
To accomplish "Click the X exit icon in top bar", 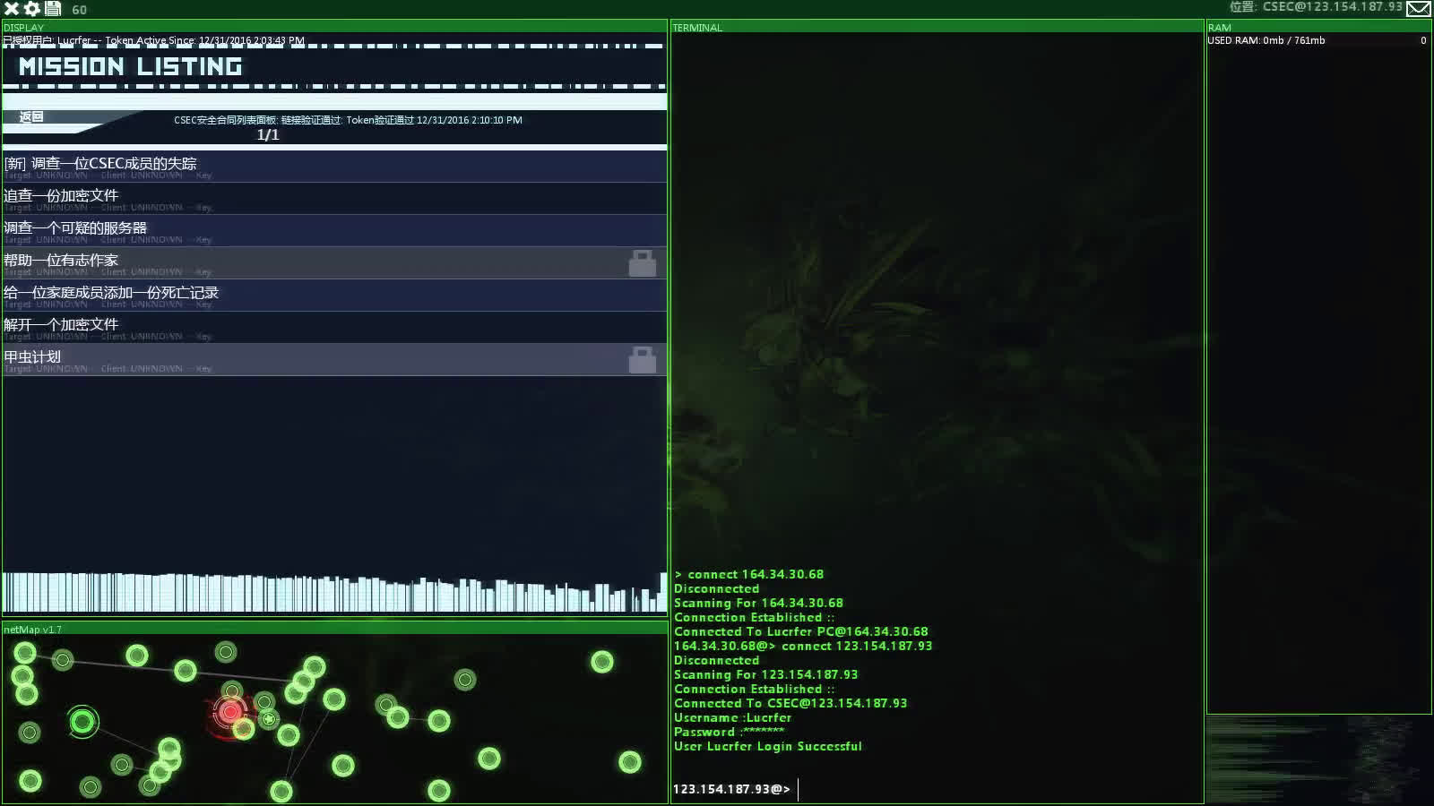I will coord(12,9).
